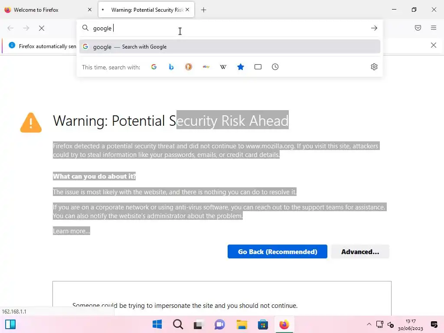Open File Explorer from taskbar
Viewport: 444px width, 333px height.
242,324
